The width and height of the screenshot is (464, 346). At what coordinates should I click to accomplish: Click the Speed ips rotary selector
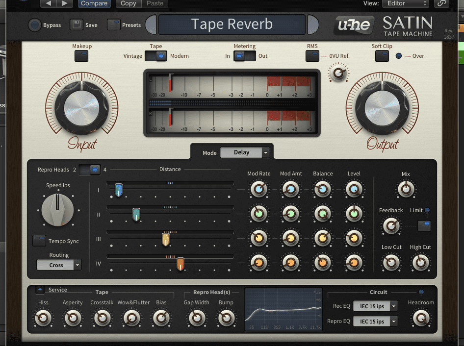click(58, 210)
